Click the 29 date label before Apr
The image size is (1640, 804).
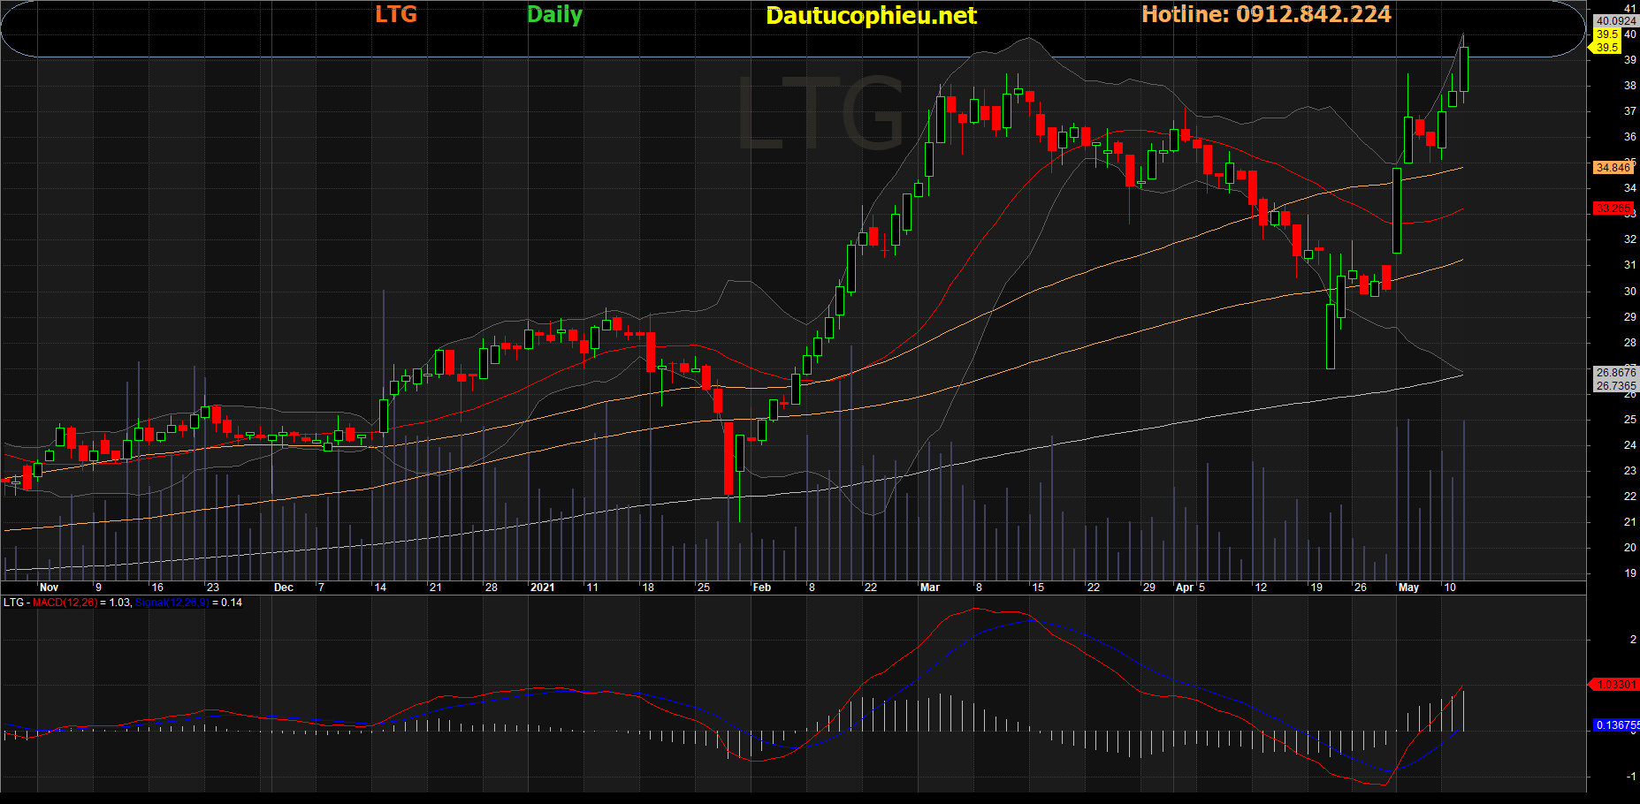(x=1148, y=588)
